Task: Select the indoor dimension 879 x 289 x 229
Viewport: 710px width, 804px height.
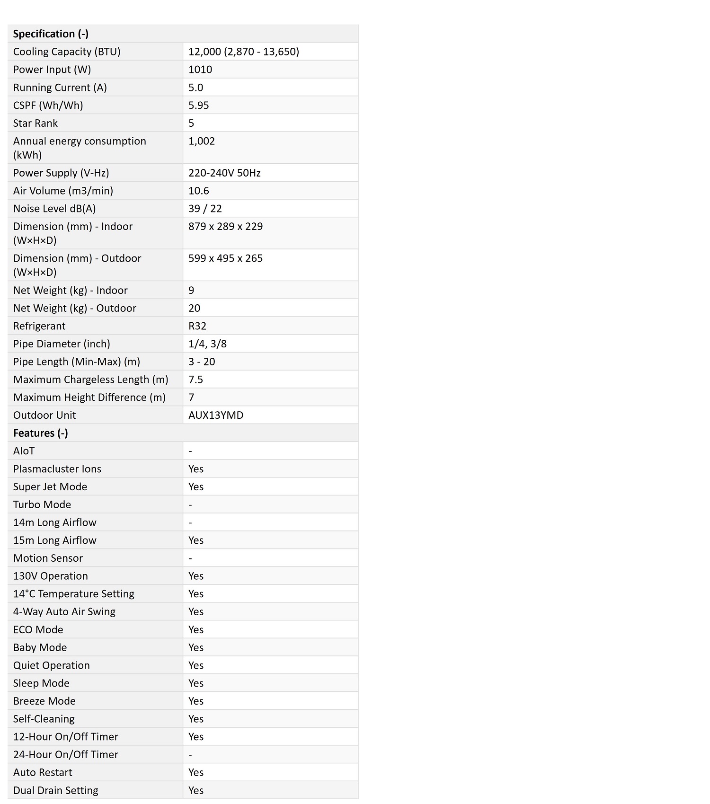Action: click(x=225, y=226)
